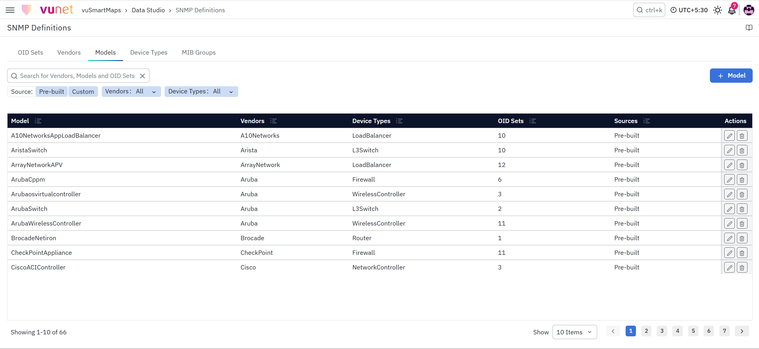This screenshot has height=349, width=759.
Task: Toggle the Custom source filter
Action: [83, 92]
